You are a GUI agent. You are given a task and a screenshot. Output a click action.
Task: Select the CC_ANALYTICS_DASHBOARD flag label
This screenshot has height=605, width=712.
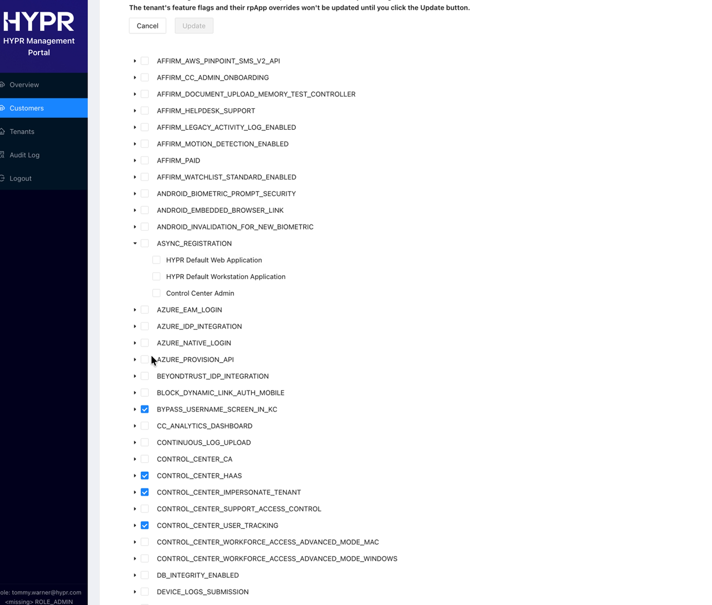pyautogui.click(x=204, y=426)
